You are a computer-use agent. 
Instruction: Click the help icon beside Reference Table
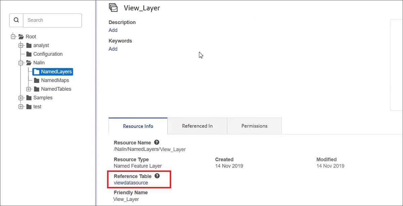pos(157,176)
